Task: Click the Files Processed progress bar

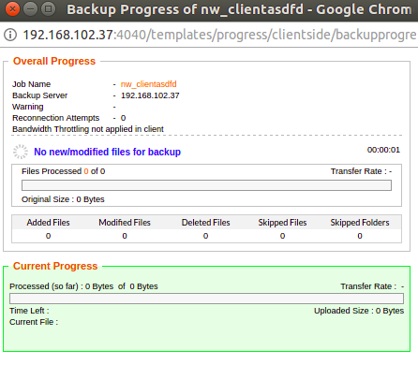Action: click(x=206, y=185)
